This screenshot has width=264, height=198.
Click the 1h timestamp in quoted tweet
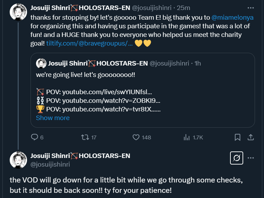pos(197,63)
